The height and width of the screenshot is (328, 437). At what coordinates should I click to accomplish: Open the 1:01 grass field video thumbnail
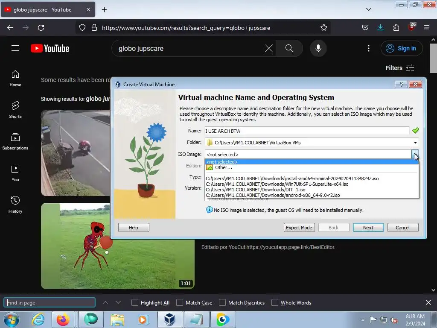118,246
